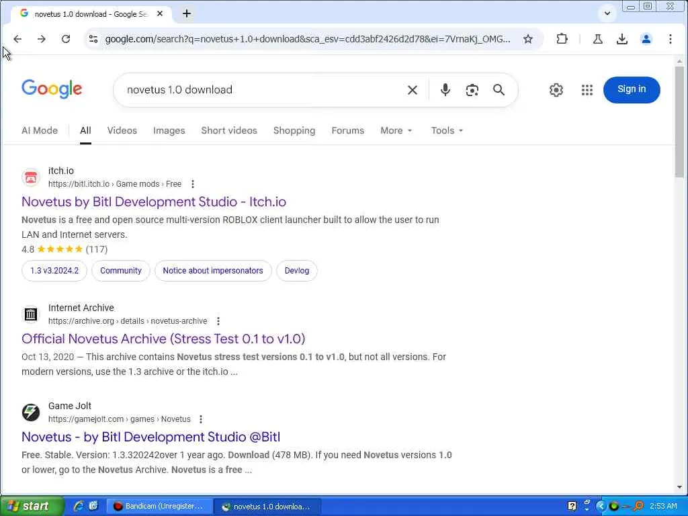Image resolution: width=688 pixels, height=516 pixels.
Task: Select Chrome novetus taskbar button
Action: tap(267, 507)
